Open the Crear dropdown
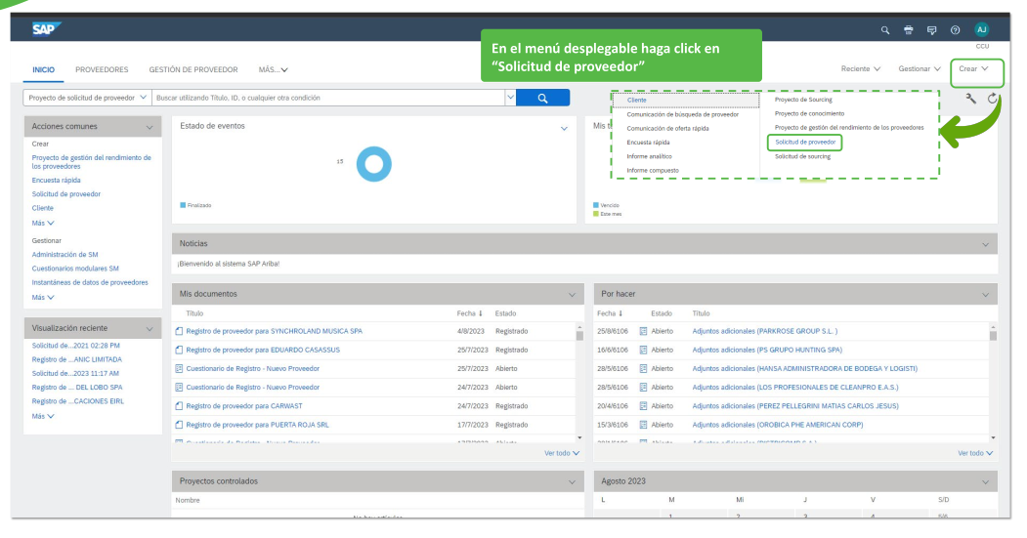The height and width of the screenshot is (538, 1027). [974, 68]
